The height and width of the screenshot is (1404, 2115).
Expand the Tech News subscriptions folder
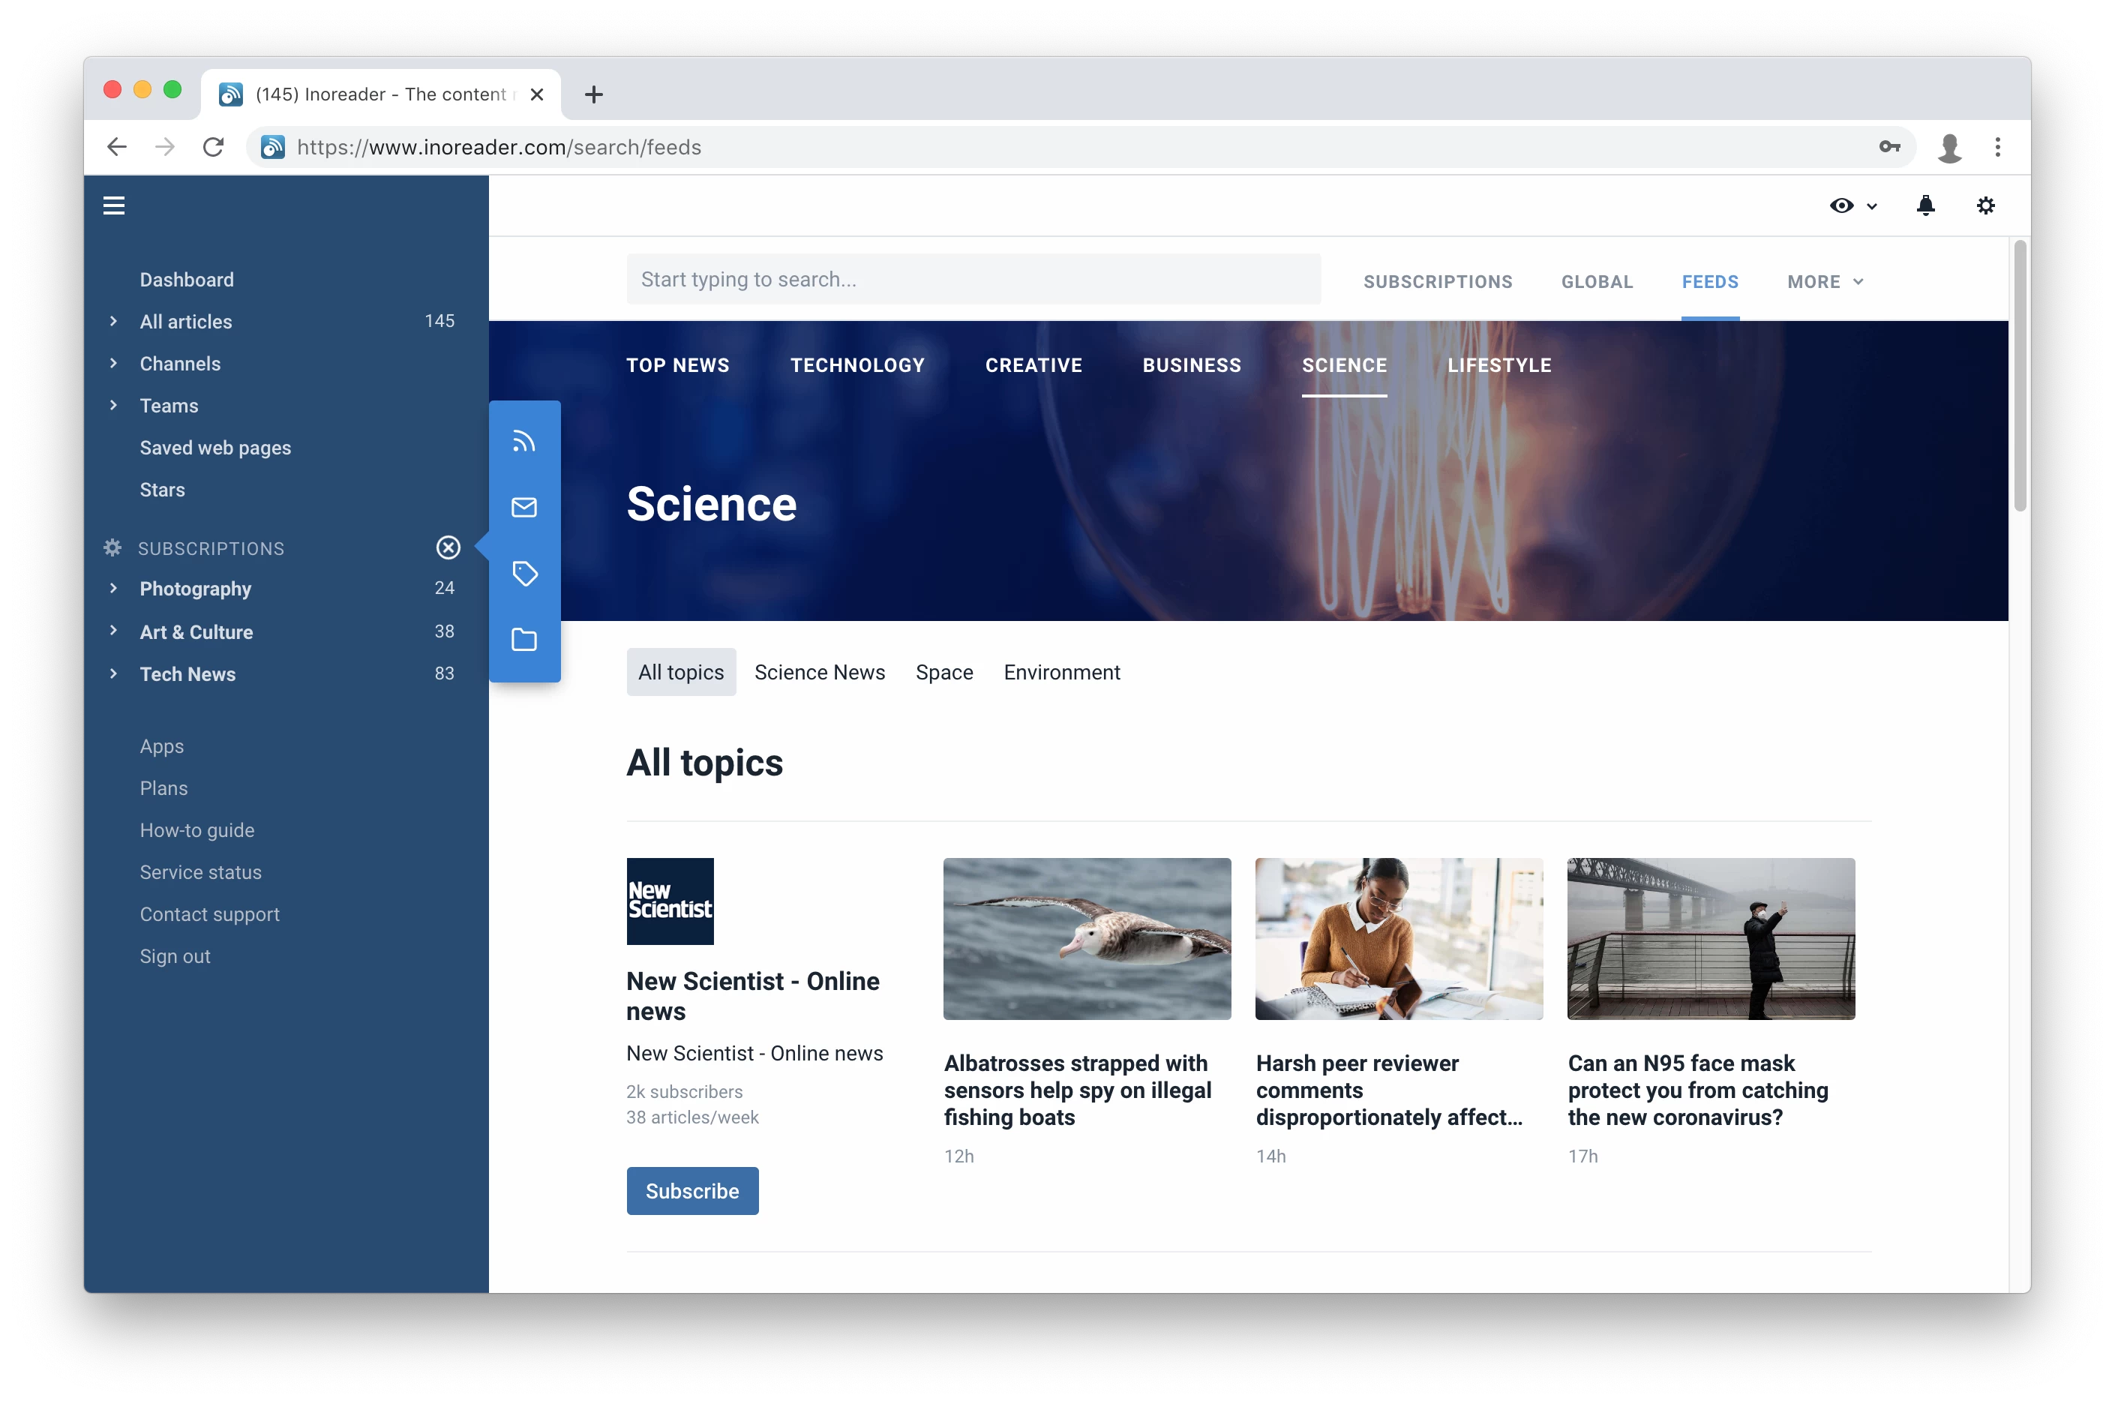(112, 674)
